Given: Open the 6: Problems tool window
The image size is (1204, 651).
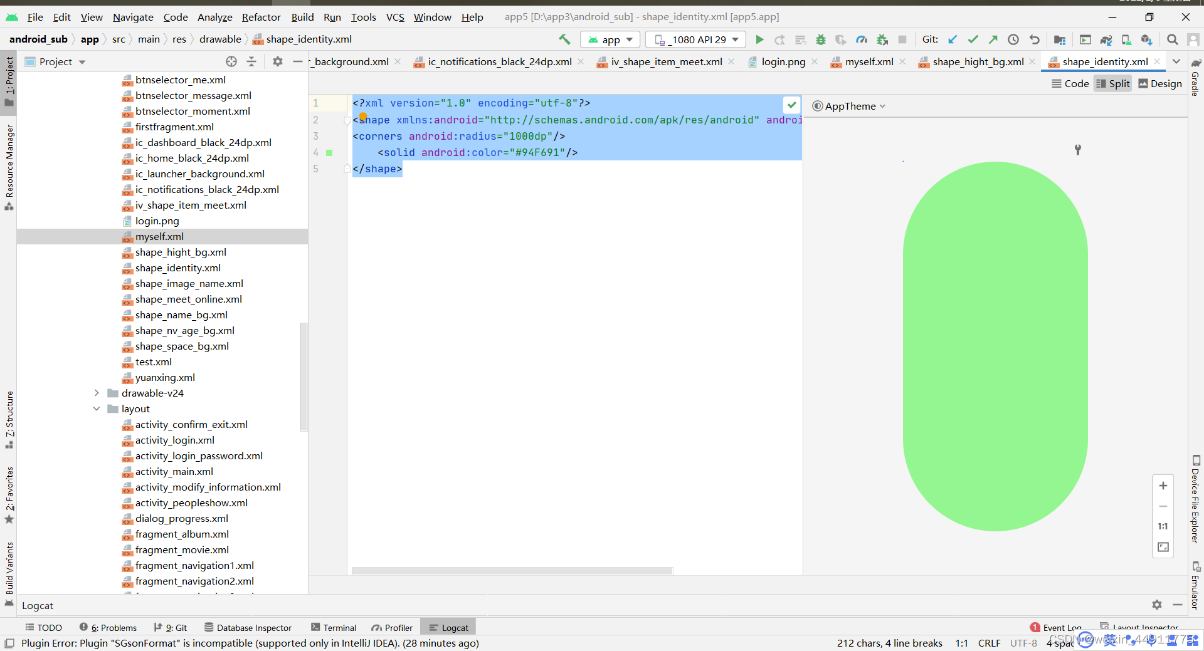Looking at the screenshot, I should click(108, 627).
